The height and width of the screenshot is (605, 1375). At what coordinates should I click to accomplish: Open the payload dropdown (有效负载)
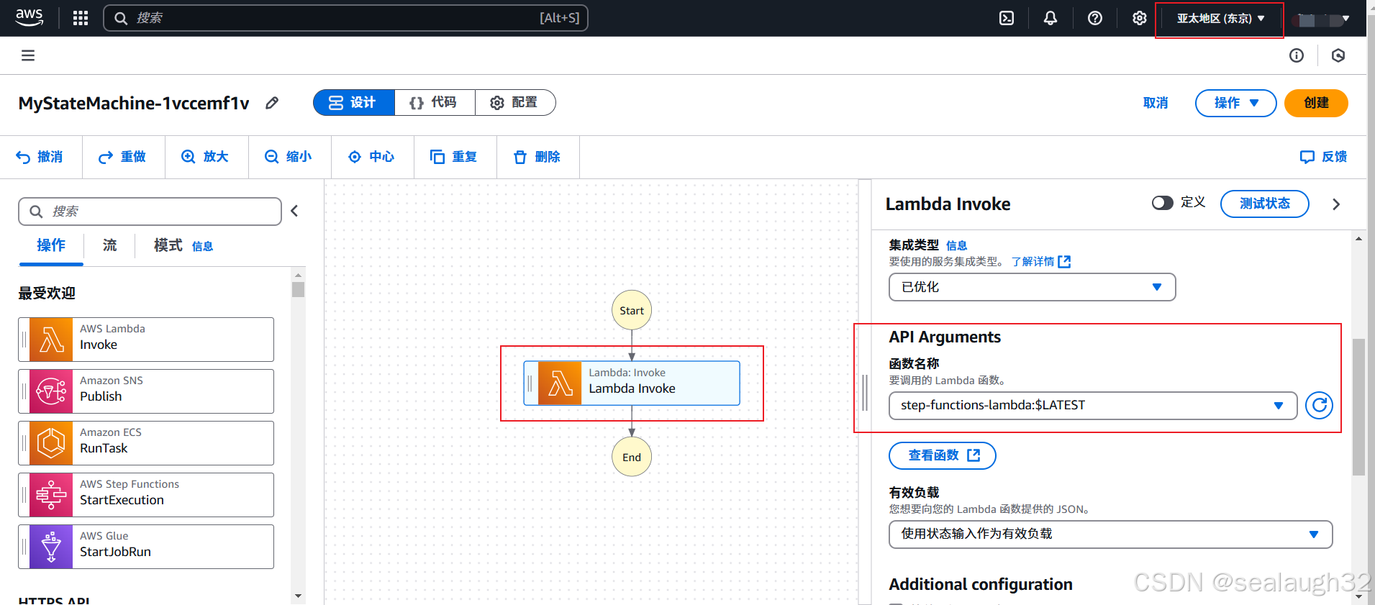pyautogui.click(x=1111, y=535)
